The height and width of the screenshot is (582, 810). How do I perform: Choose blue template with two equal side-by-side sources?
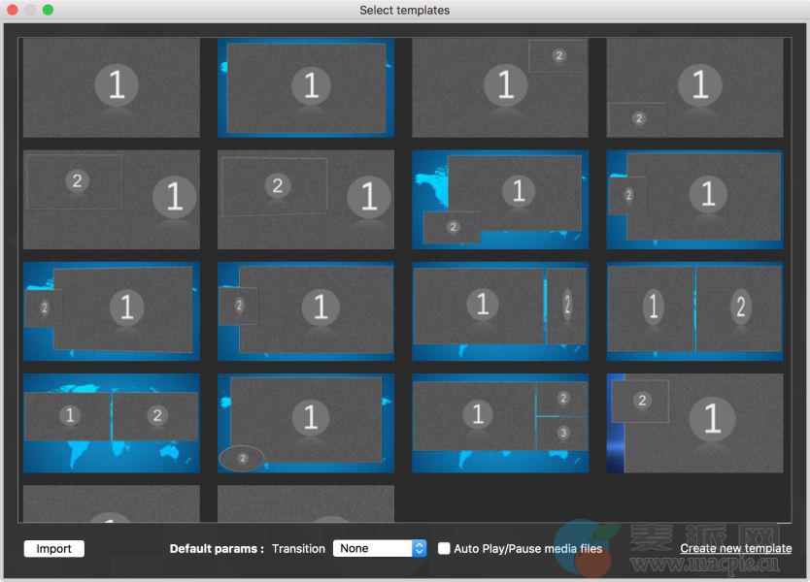coord(694,311)
